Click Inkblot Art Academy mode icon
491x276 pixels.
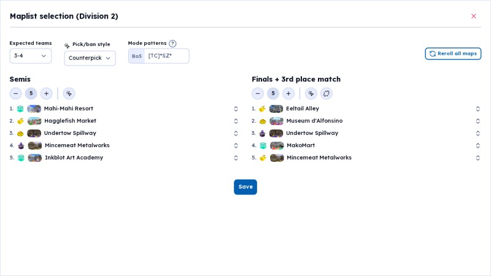21,158
